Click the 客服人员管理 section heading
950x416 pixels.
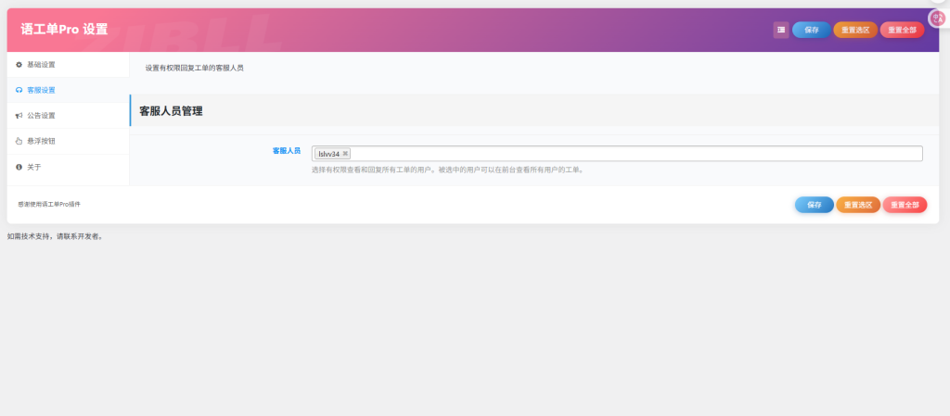click(171, 111)
